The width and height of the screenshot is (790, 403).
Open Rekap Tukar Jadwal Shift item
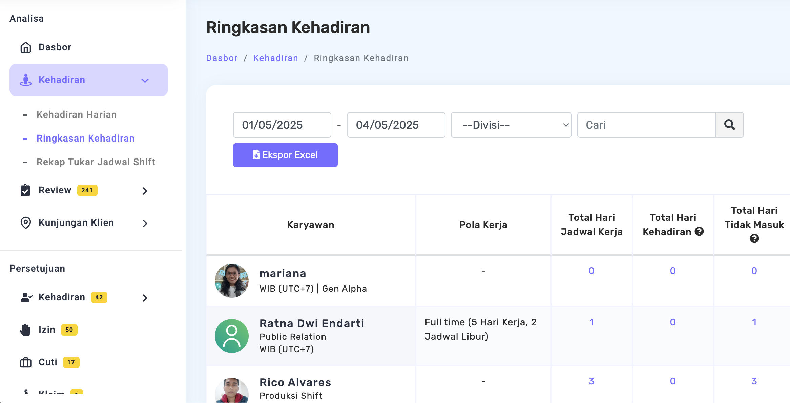(96, 162)
